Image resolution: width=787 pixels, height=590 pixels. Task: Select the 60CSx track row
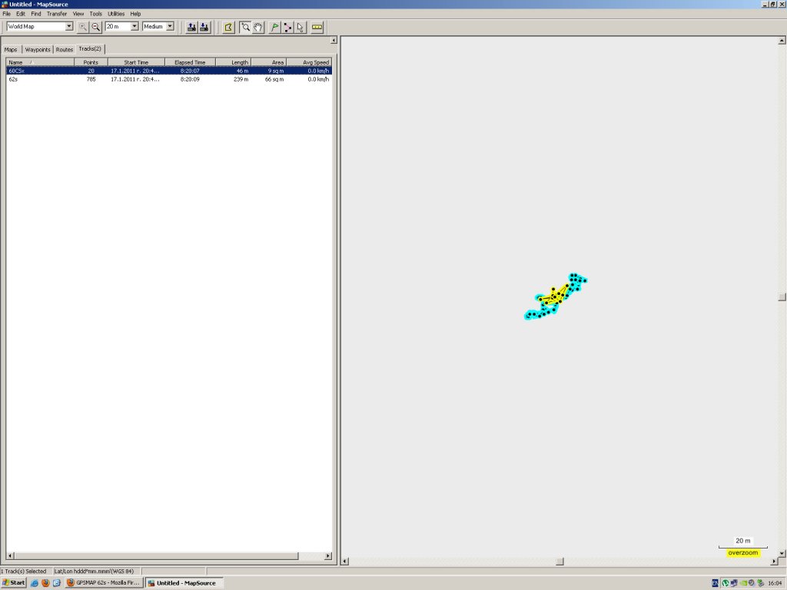coord(168,71)
